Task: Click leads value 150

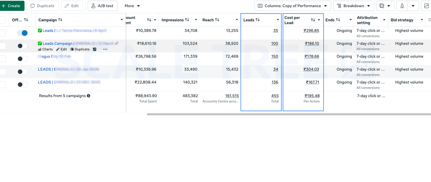Action: (x=274, y=56)
